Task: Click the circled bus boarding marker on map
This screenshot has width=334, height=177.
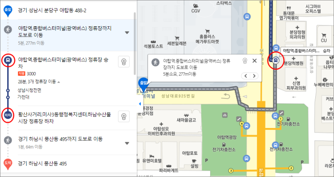Action: click(276, 61)
